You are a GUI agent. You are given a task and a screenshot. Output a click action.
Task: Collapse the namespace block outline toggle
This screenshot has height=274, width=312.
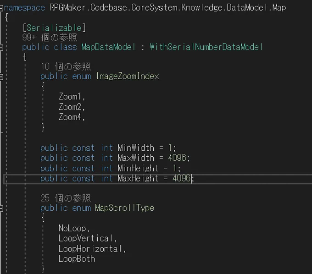[1, 8]
